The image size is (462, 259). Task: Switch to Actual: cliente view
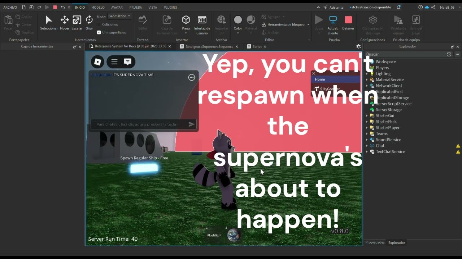pos(333,24)
